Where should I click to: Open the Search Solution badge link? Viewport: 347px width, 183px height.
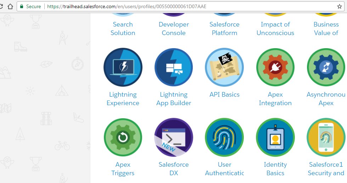coord(123,29)
